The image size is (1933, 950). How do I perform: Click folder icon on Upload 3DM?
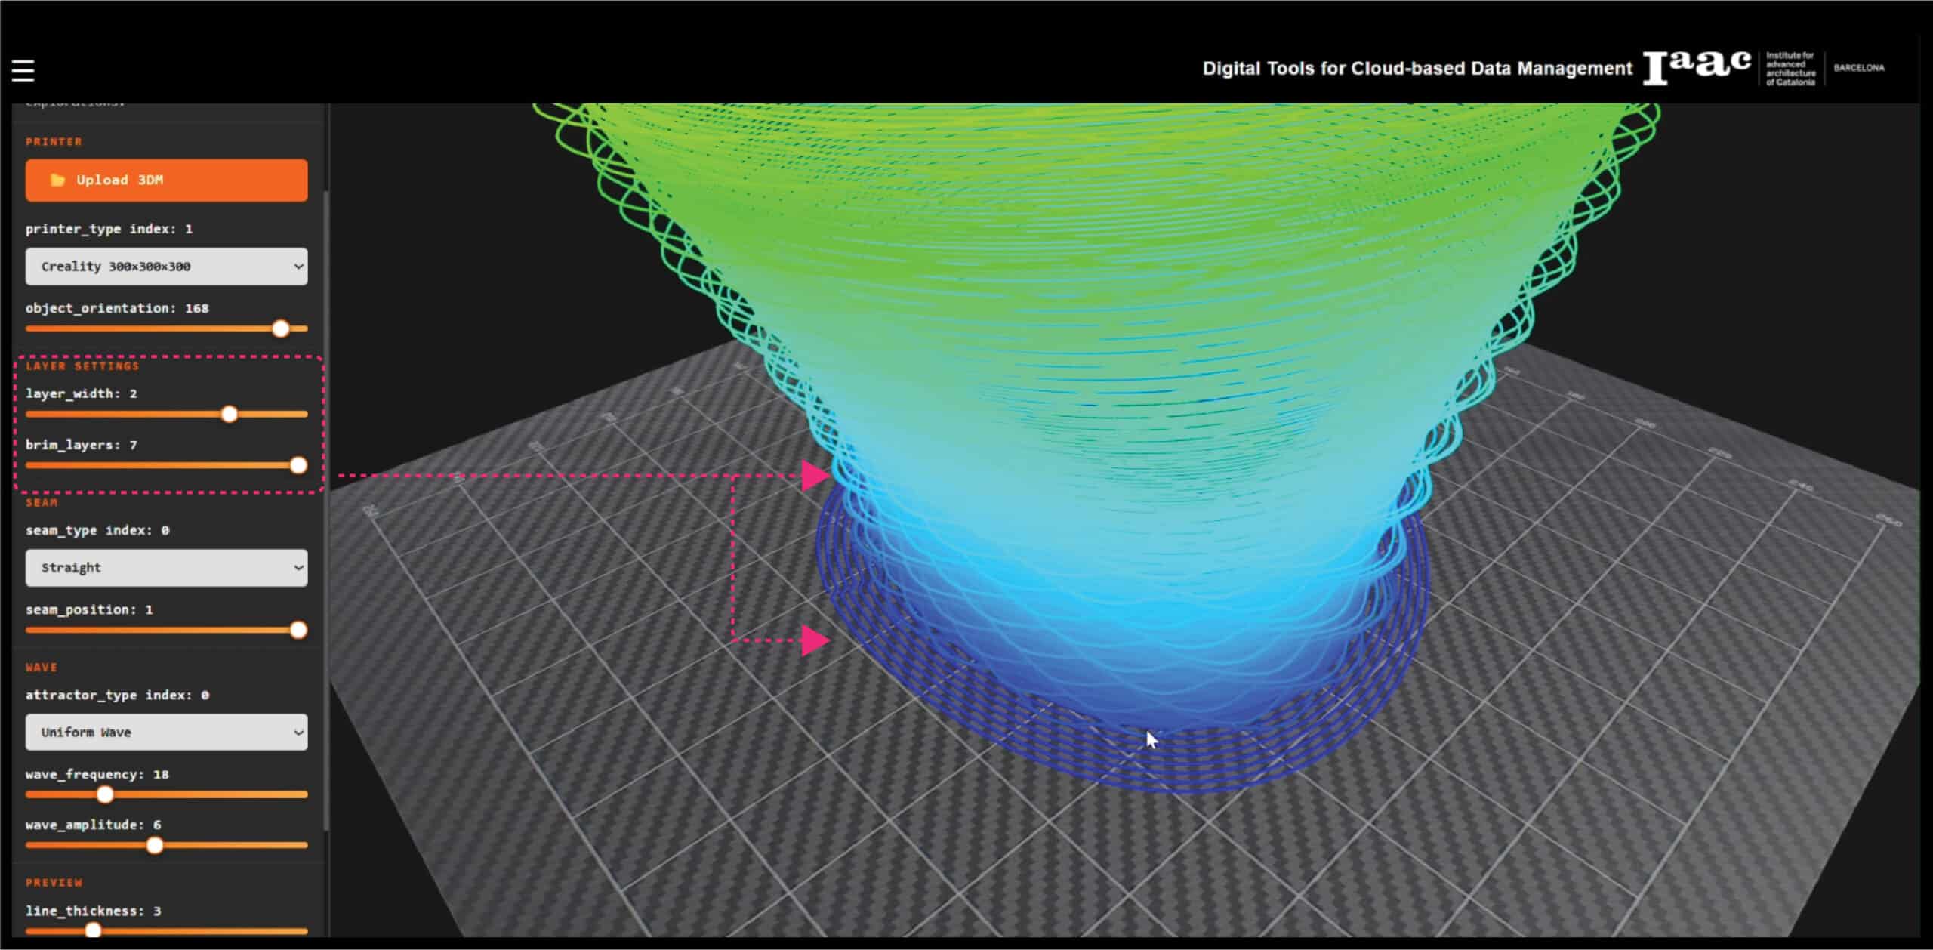57,180
